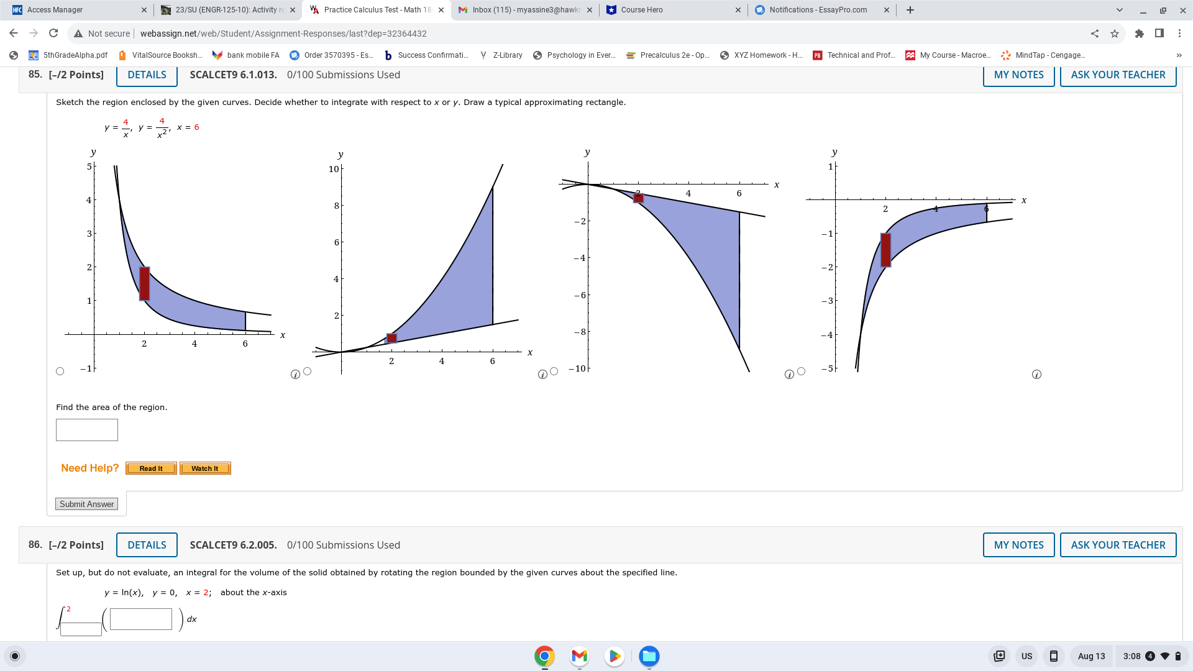Click the share page icon
The width and height of the screenshot is (1193, 671).
1095,34
